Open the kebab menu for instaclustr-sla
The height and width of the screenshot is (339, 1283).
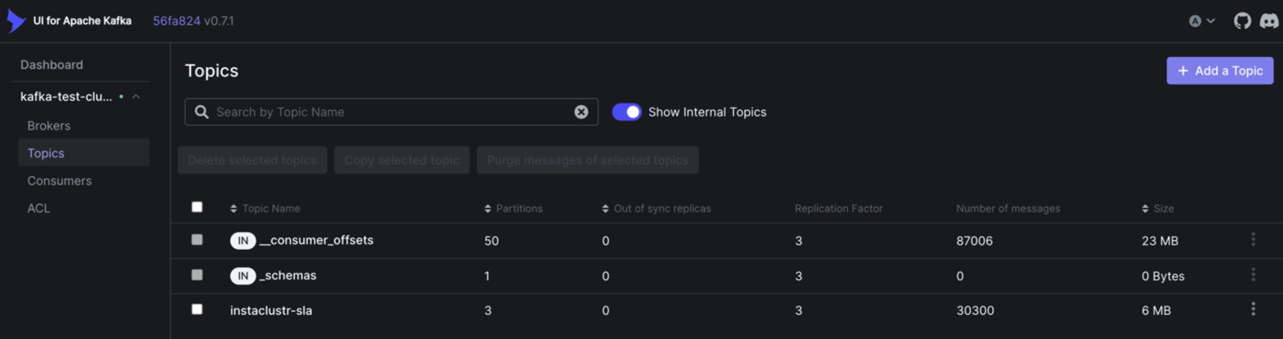tap(1254, 309)
